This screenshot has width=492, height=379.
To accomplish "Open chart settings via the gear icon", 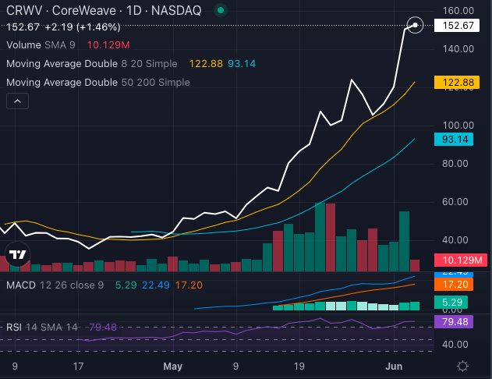I will 462,367.
